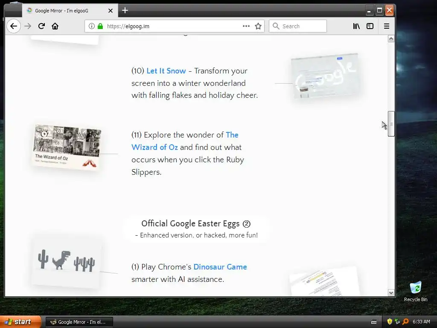Click the orange magnifier tray icon
This screenshot has height=328, width=437.
(x=405, y=322)
